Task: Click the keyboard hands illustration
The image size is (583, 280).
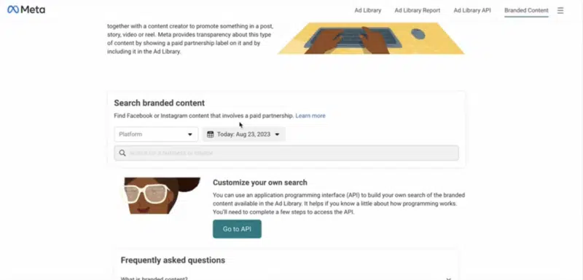Action: tap(371, 39)
